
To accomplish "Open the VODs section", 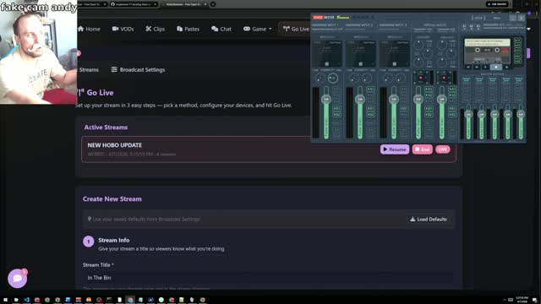I will tap(123, 29).
